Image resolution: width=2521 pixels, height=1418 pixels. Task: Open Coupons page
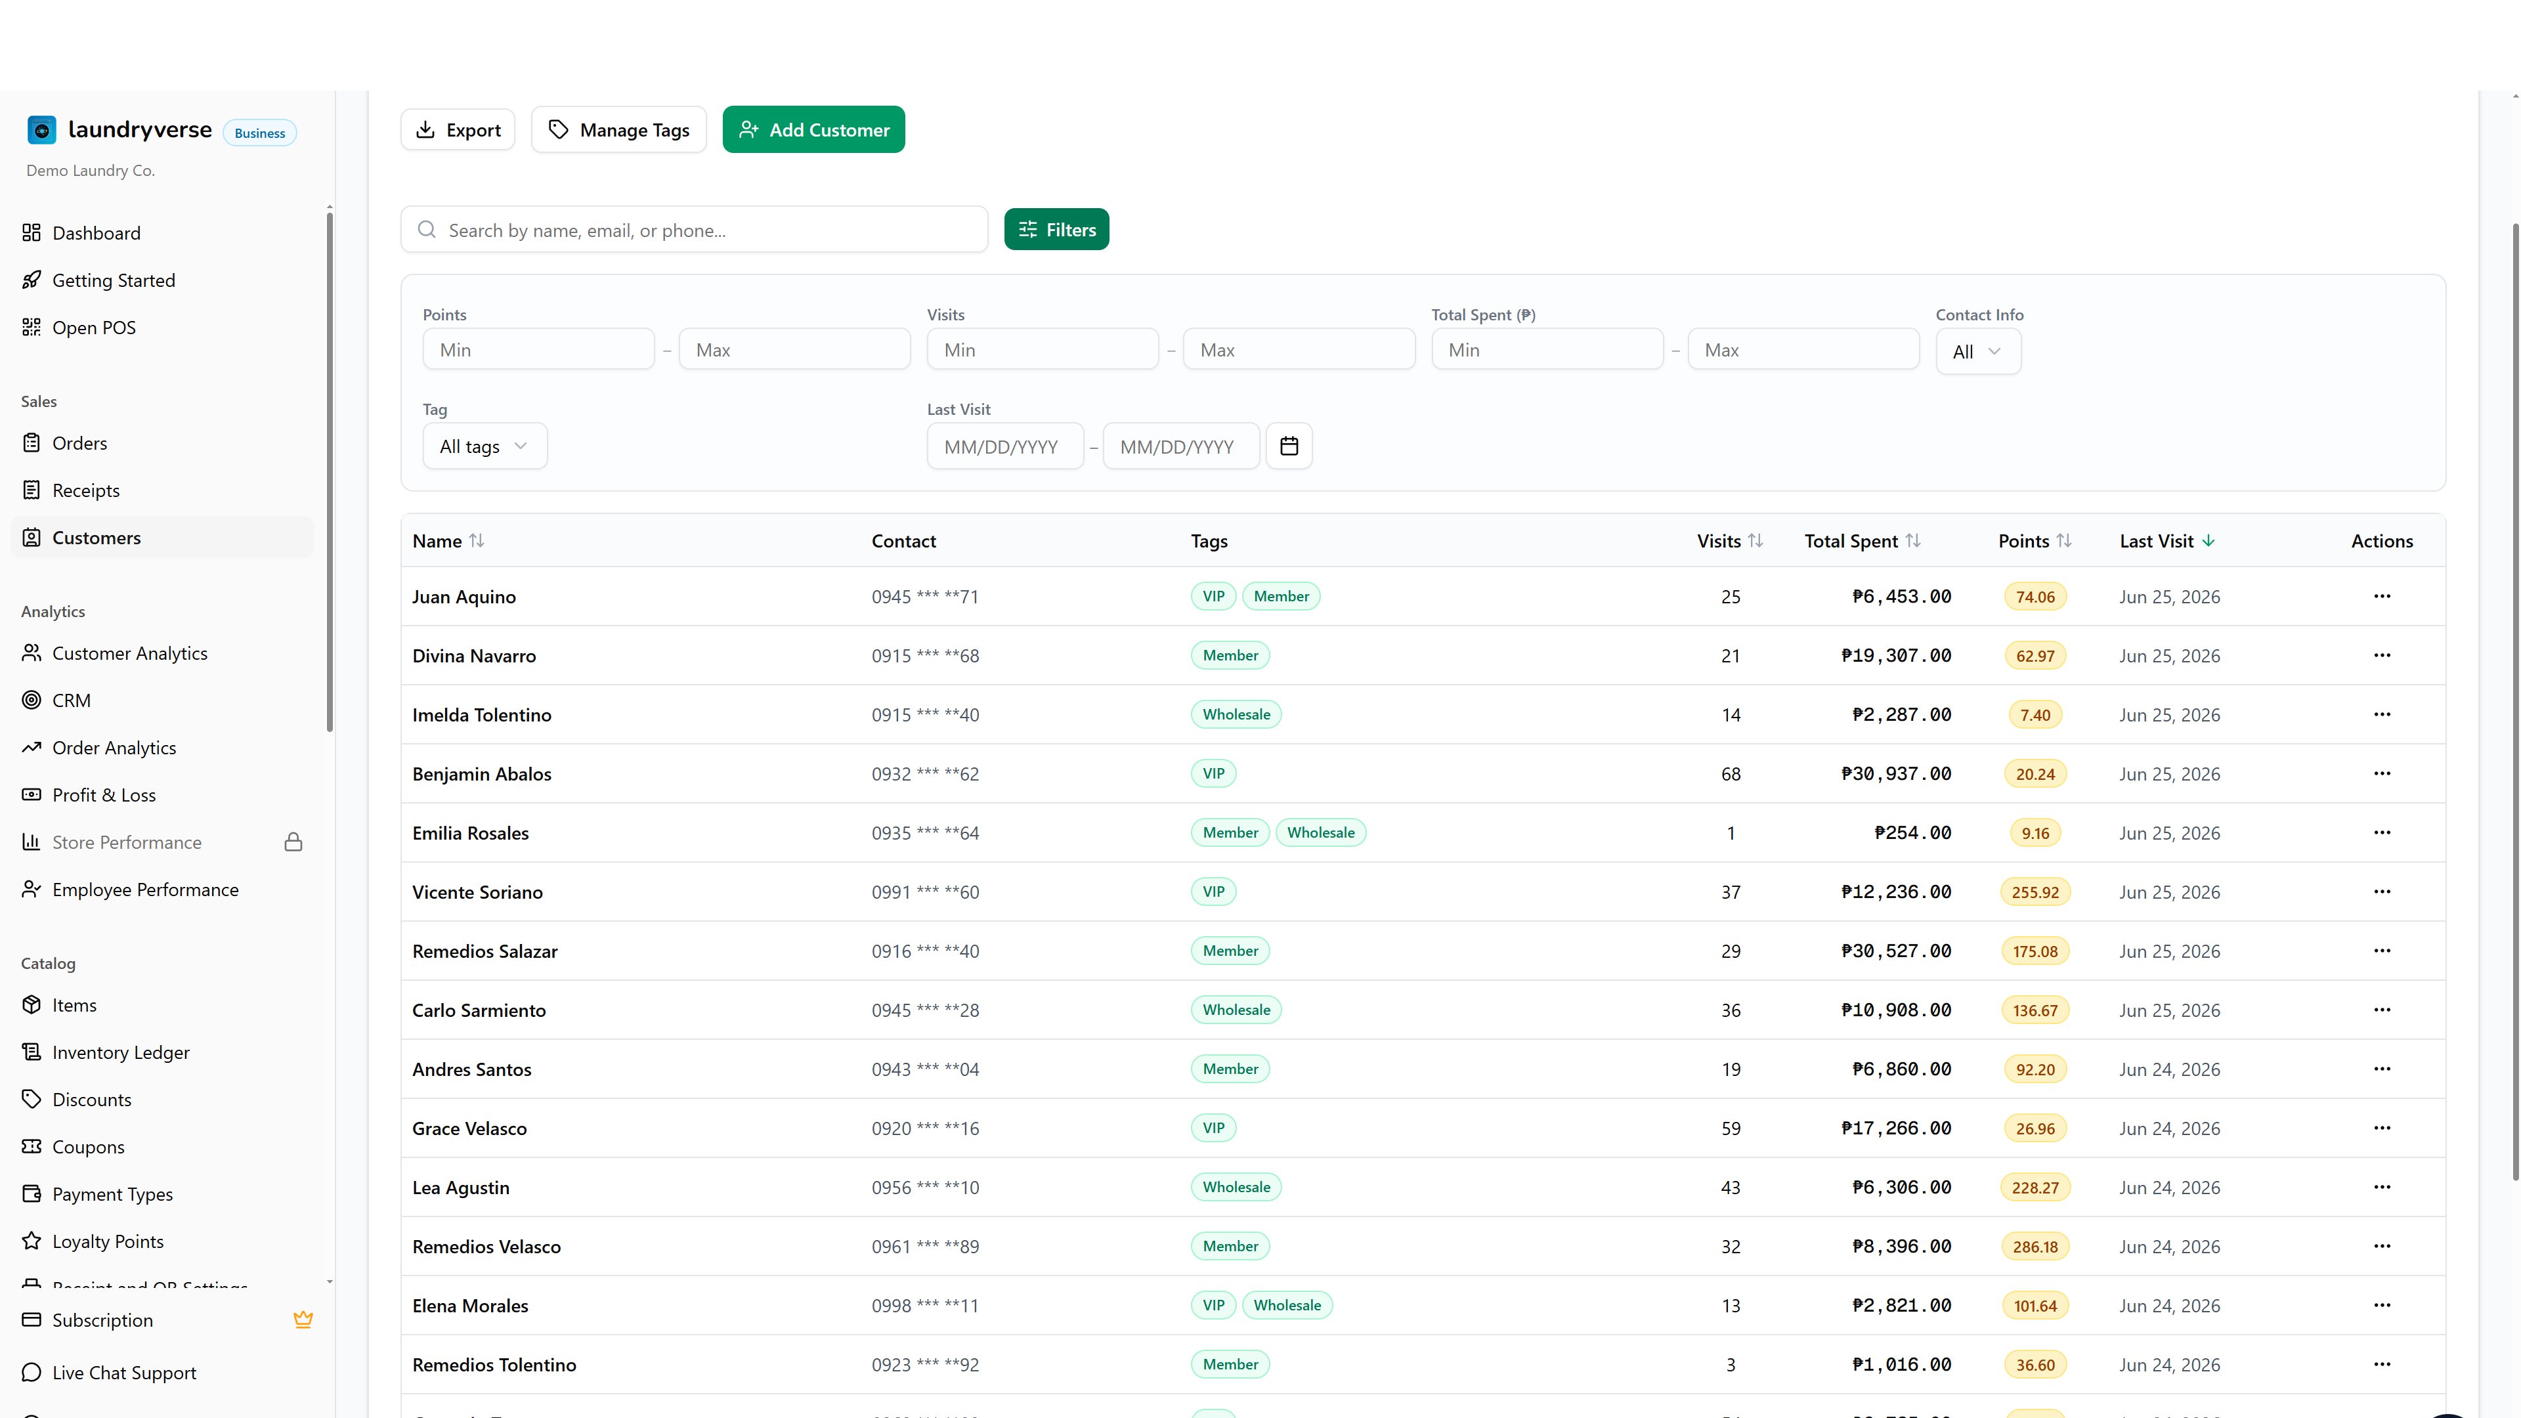162,1147
